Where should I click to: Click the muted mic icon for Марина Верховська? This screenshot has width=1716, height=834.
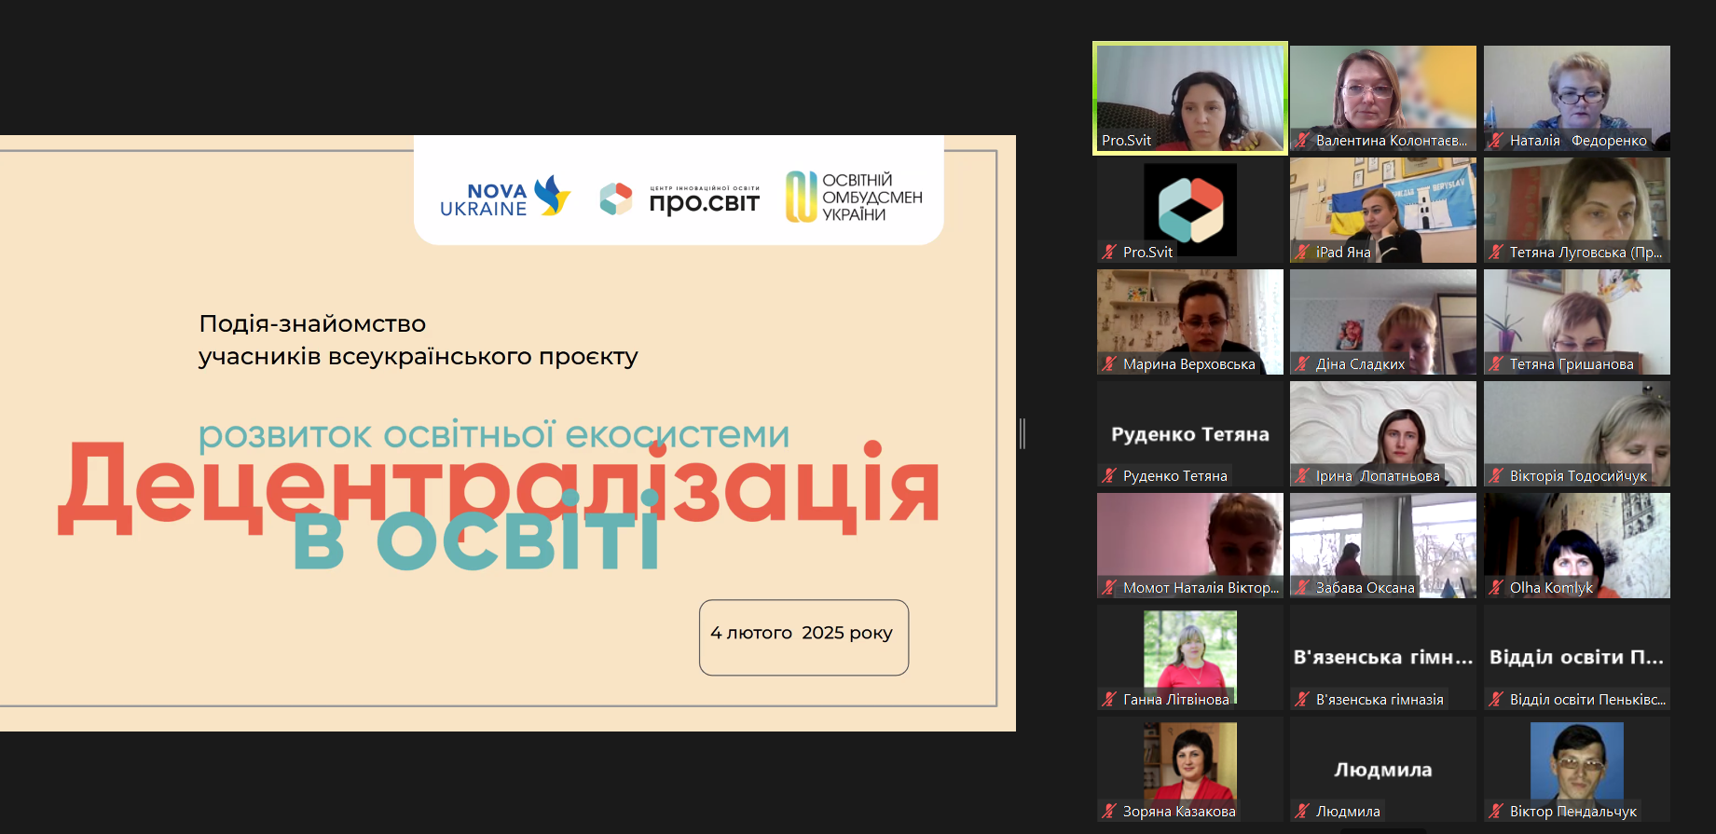(1109, 364)
